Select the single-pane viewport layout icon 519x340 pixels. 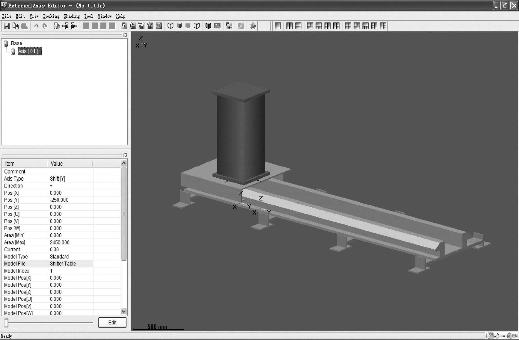pyautogui.click(x=278, y=26)
